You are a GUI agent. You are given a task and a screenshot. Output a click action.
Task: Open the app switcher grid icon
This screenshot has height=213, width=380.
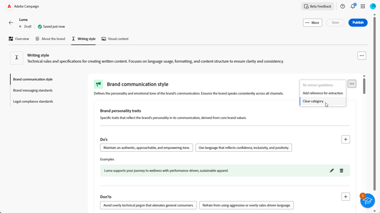[x=363, y=7]
